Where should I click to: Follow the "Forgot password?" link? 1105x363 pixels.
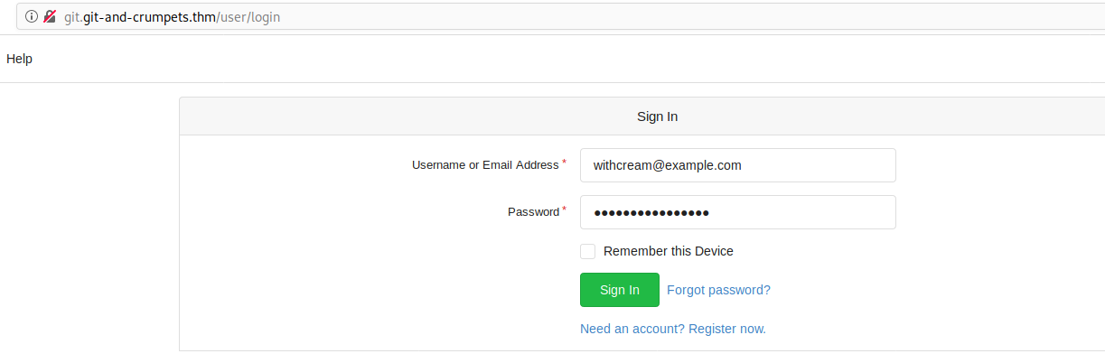(x=718, y=290)
